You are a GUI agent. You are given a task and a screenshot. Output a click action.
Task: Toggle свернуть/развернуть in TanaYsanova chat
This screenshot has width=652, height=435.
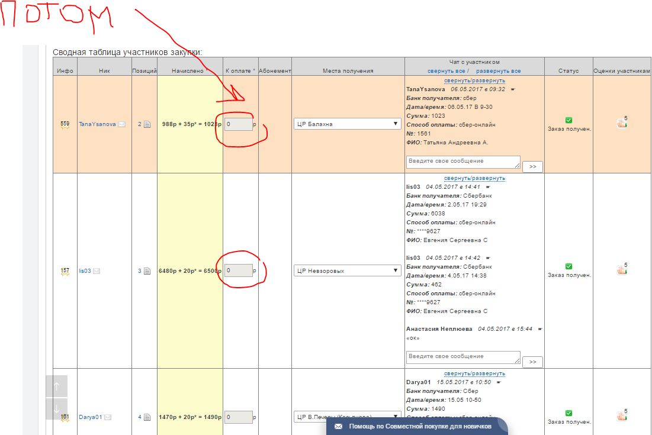(474, 80)
